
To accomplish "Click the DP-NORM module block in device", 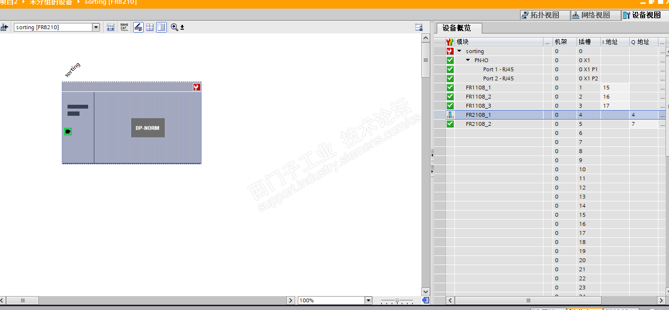I will tap(148, 128).
